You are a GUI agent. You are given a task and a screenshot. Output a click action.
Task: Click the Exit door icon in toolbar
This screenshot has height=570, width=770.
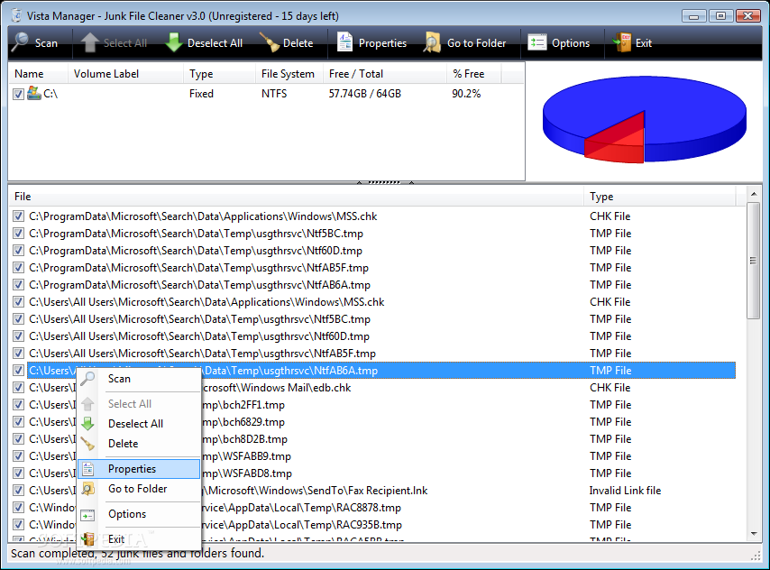point(622,42)
